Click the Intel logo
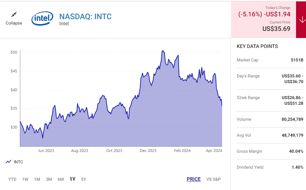Screen dimensions: 306x190 (x=42, y=18)
